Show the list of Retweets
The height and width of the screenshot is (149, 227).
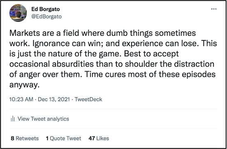[25, 138]
